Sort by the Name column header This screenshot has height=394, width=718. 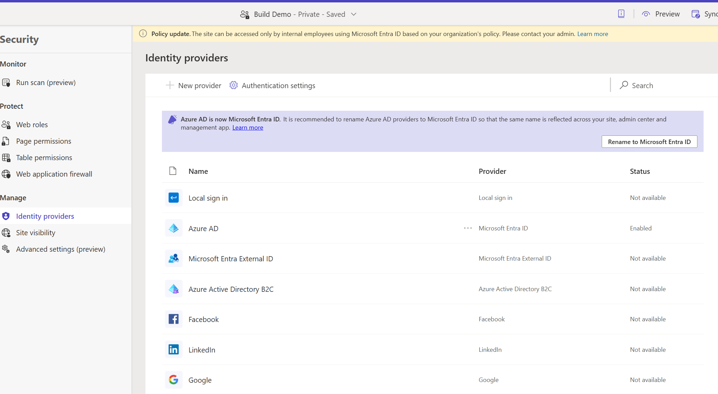point(198,171)
